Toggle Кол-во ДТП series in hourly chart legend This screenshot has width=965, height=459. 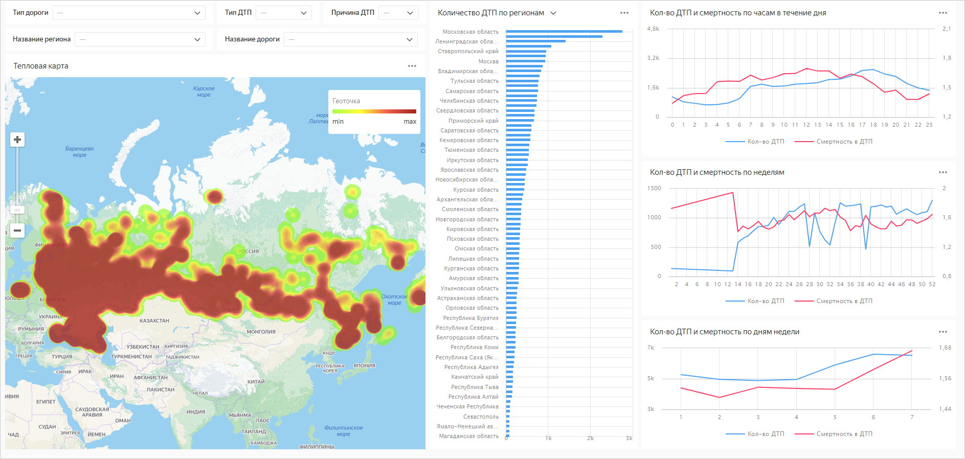(755, 142)
